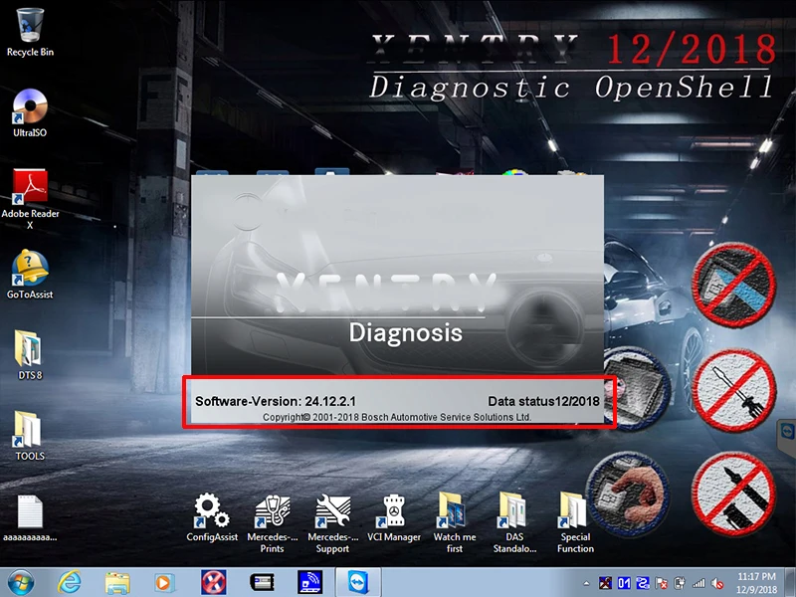Click the Windows Start button
The image size is (796, 597).
(x=20, y=582)
